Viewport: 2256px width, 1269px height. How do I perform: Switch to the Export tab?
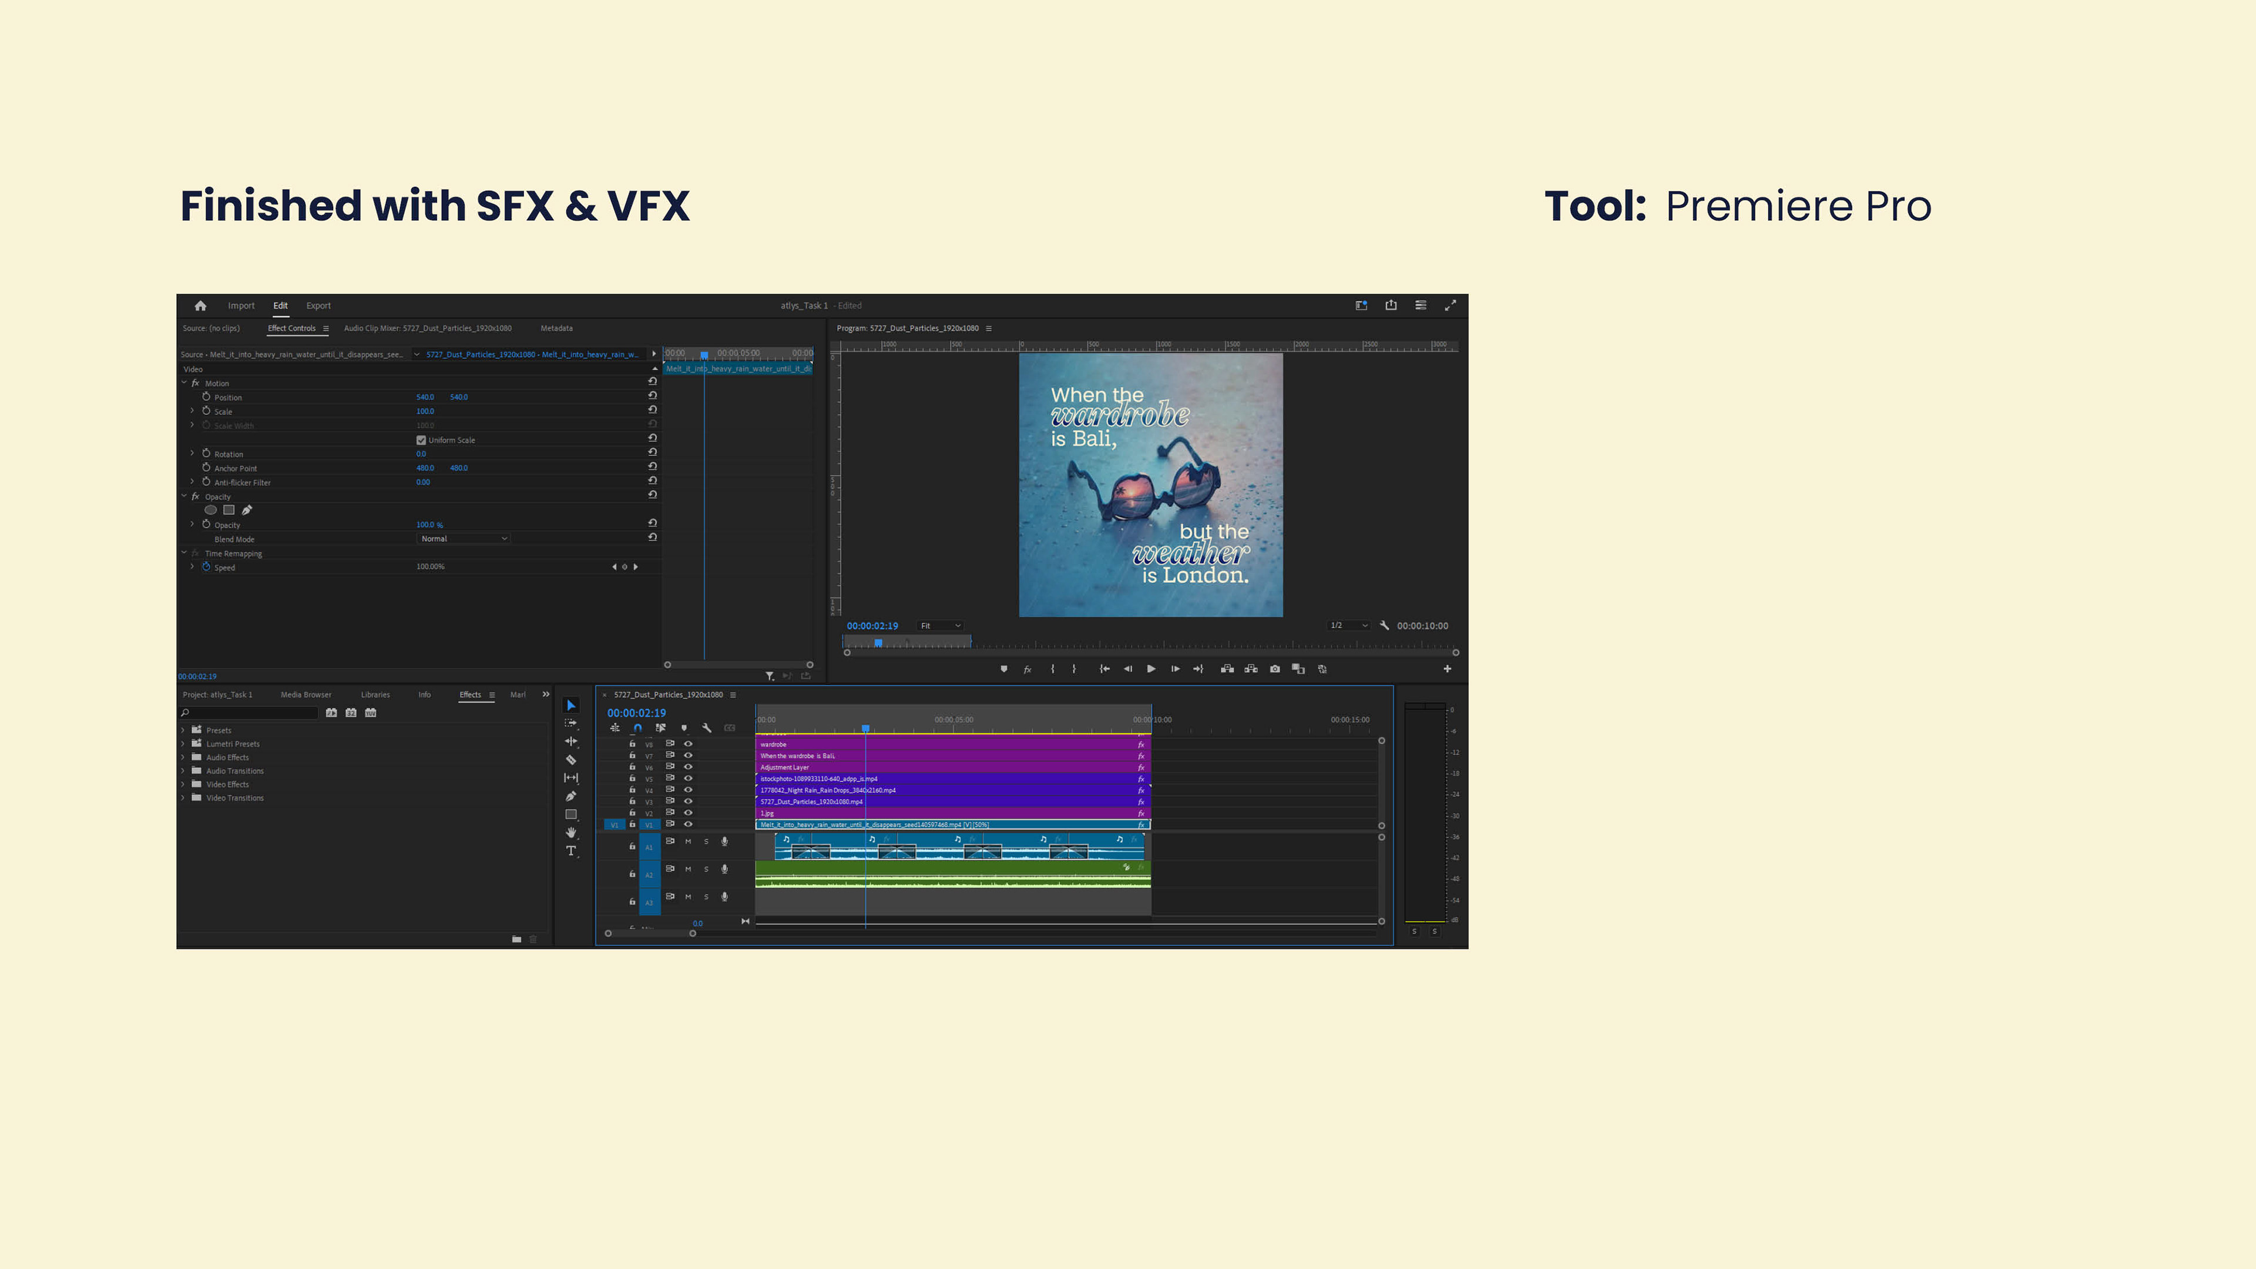[318, 305]
